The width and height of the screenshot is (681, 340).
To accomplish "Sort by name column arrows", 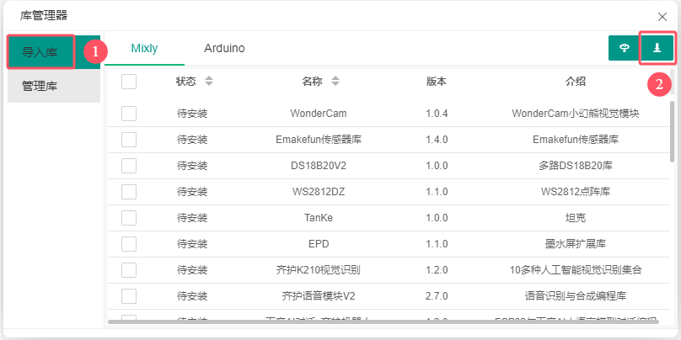I will (335, 82).
